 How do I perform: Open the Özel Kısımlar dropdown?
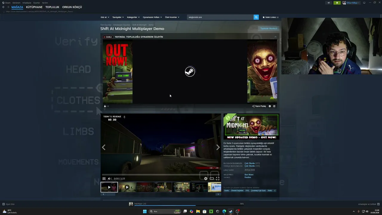coord(172,17)
